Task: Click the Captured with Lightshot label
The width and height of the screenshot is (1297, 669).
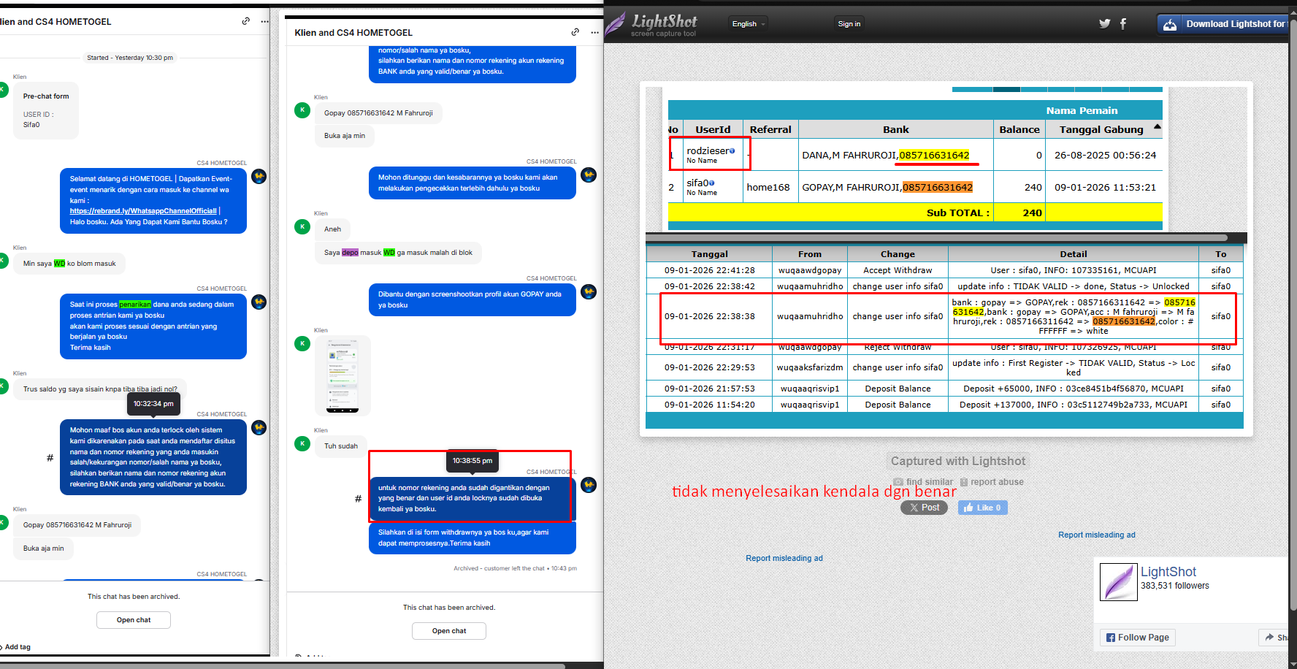Action: (x=957, y=461)
